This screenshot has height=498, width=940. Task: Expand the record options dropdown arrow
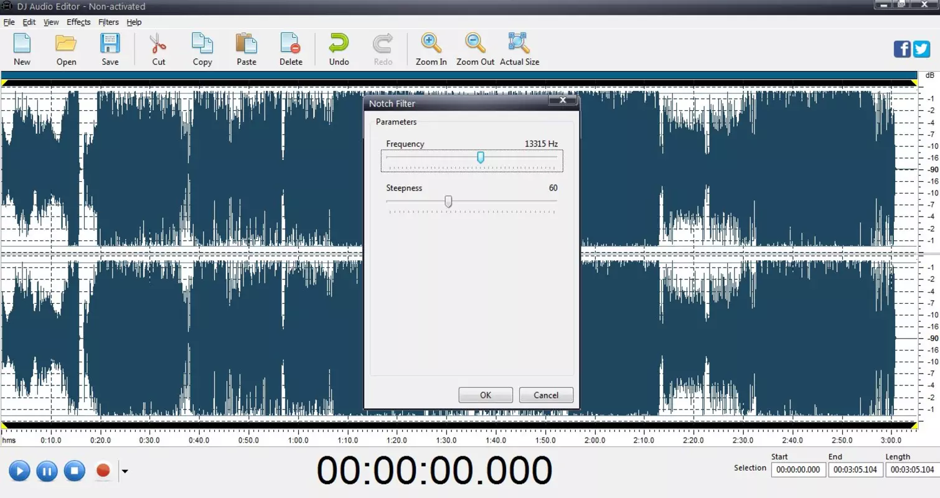coord(125,471)
